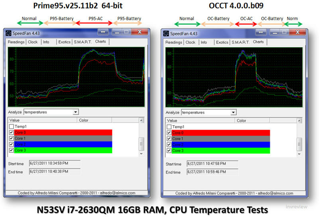Click Start time field in left window
This screenshot has height=217, width=319.
tap(55, 163)
